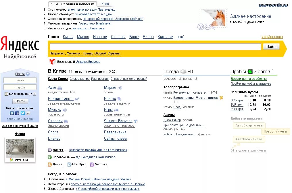The width and height of the screenshot is (292, 193).
Task: Open the Маркет search tab
Action: [83, 37]
